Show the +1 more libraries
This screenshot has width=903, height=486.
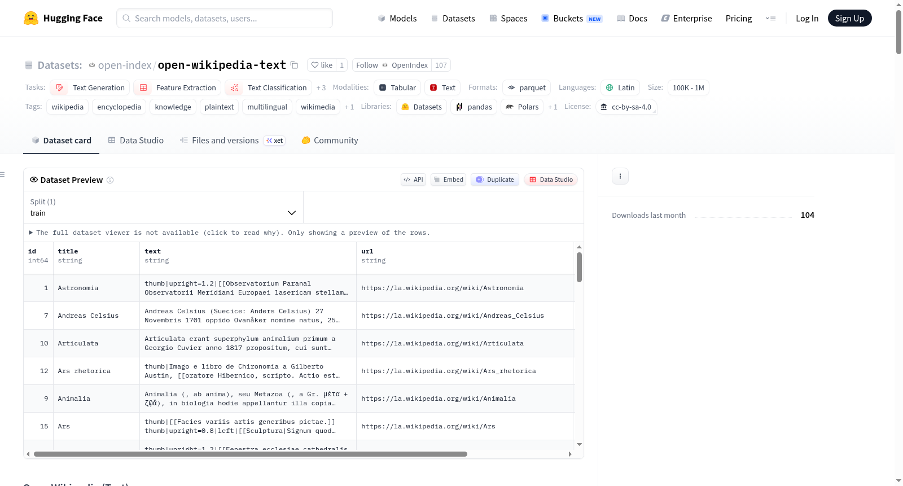[553, 107]
